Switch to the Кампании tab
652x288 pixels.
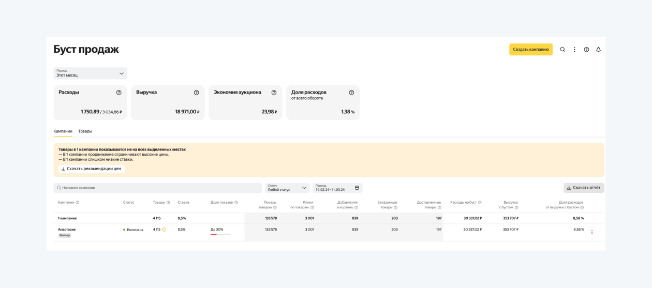point(63,131)
